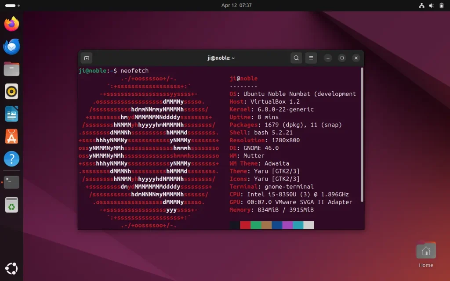
Task: Maximize the terminal window
Action: pyautogui.click(x=342, y=58)
